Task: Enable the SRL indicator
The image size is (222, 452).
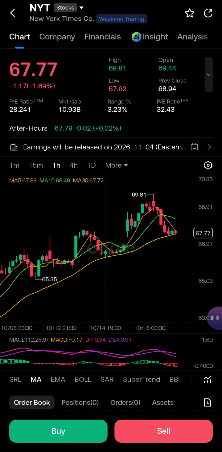Action: click(15, 380)
